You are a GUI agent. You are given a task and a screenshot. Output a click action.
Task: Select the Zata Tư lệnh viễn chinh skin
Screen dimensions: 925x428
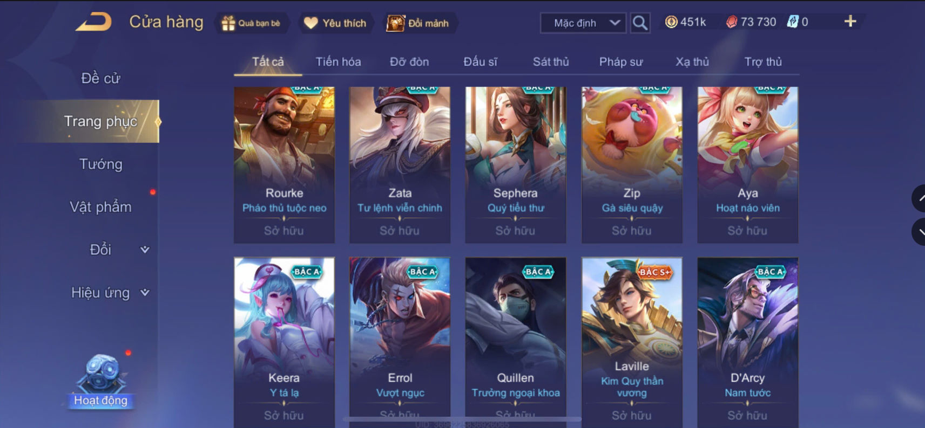[400, 164]
